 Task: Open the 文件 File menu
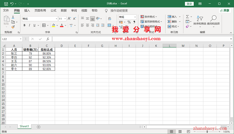[x=6, y=10]
